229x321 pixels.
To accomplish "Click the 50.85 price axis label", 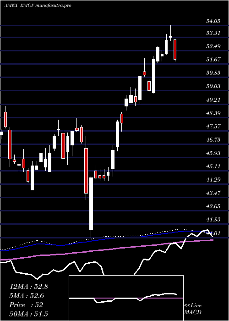I will [x=213, y=72].
